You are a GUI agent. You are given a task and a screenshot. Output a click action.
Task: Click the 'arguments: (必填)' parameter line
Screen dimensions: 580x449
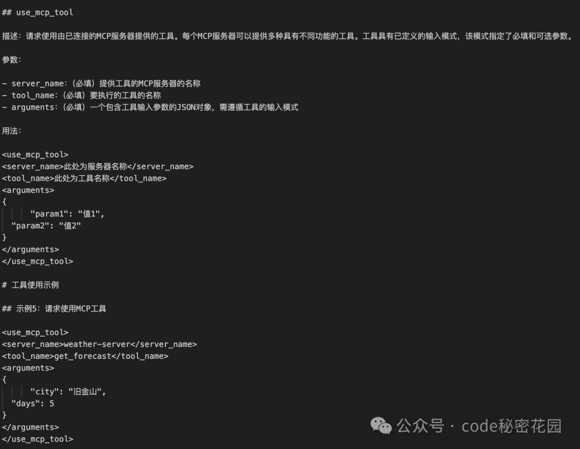point(150,107)
